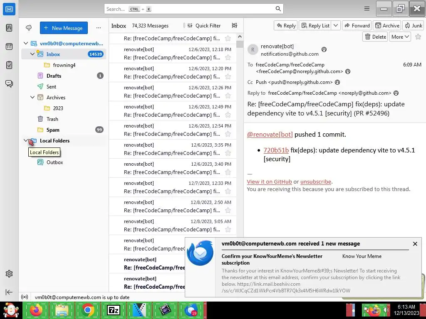Archive the open message

387,25
